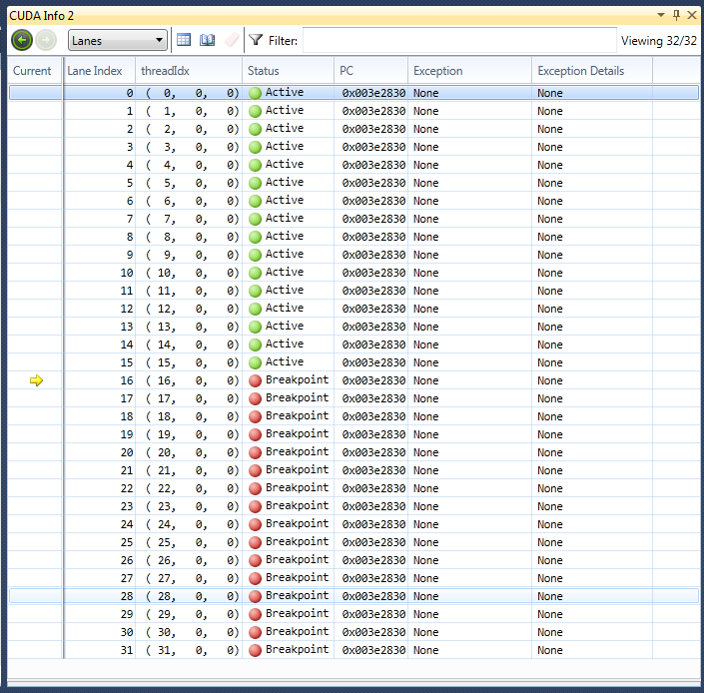The width and height of the screenshot is (704, 693).
Task: Sort by the Status column header
Action: point(264,71)
